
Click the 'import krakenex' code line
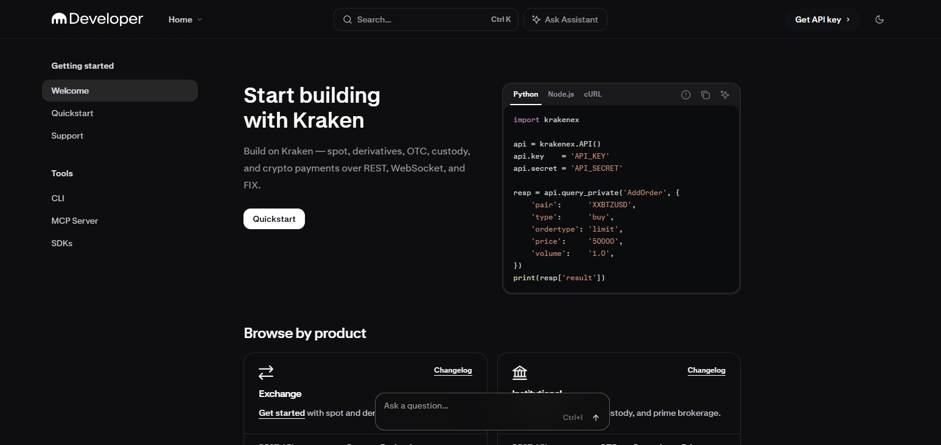[x=546, y=120]
